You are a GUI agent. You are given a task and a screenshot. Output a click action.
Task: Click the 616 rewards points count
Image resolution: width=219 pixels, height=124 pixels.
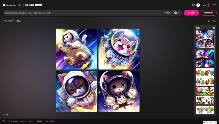(204, 5)
